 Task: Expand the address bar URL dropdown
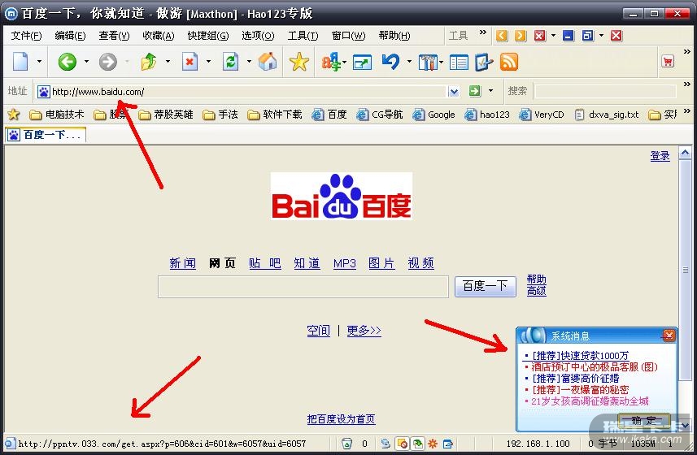pyautogui.click(x=453, y=92)
